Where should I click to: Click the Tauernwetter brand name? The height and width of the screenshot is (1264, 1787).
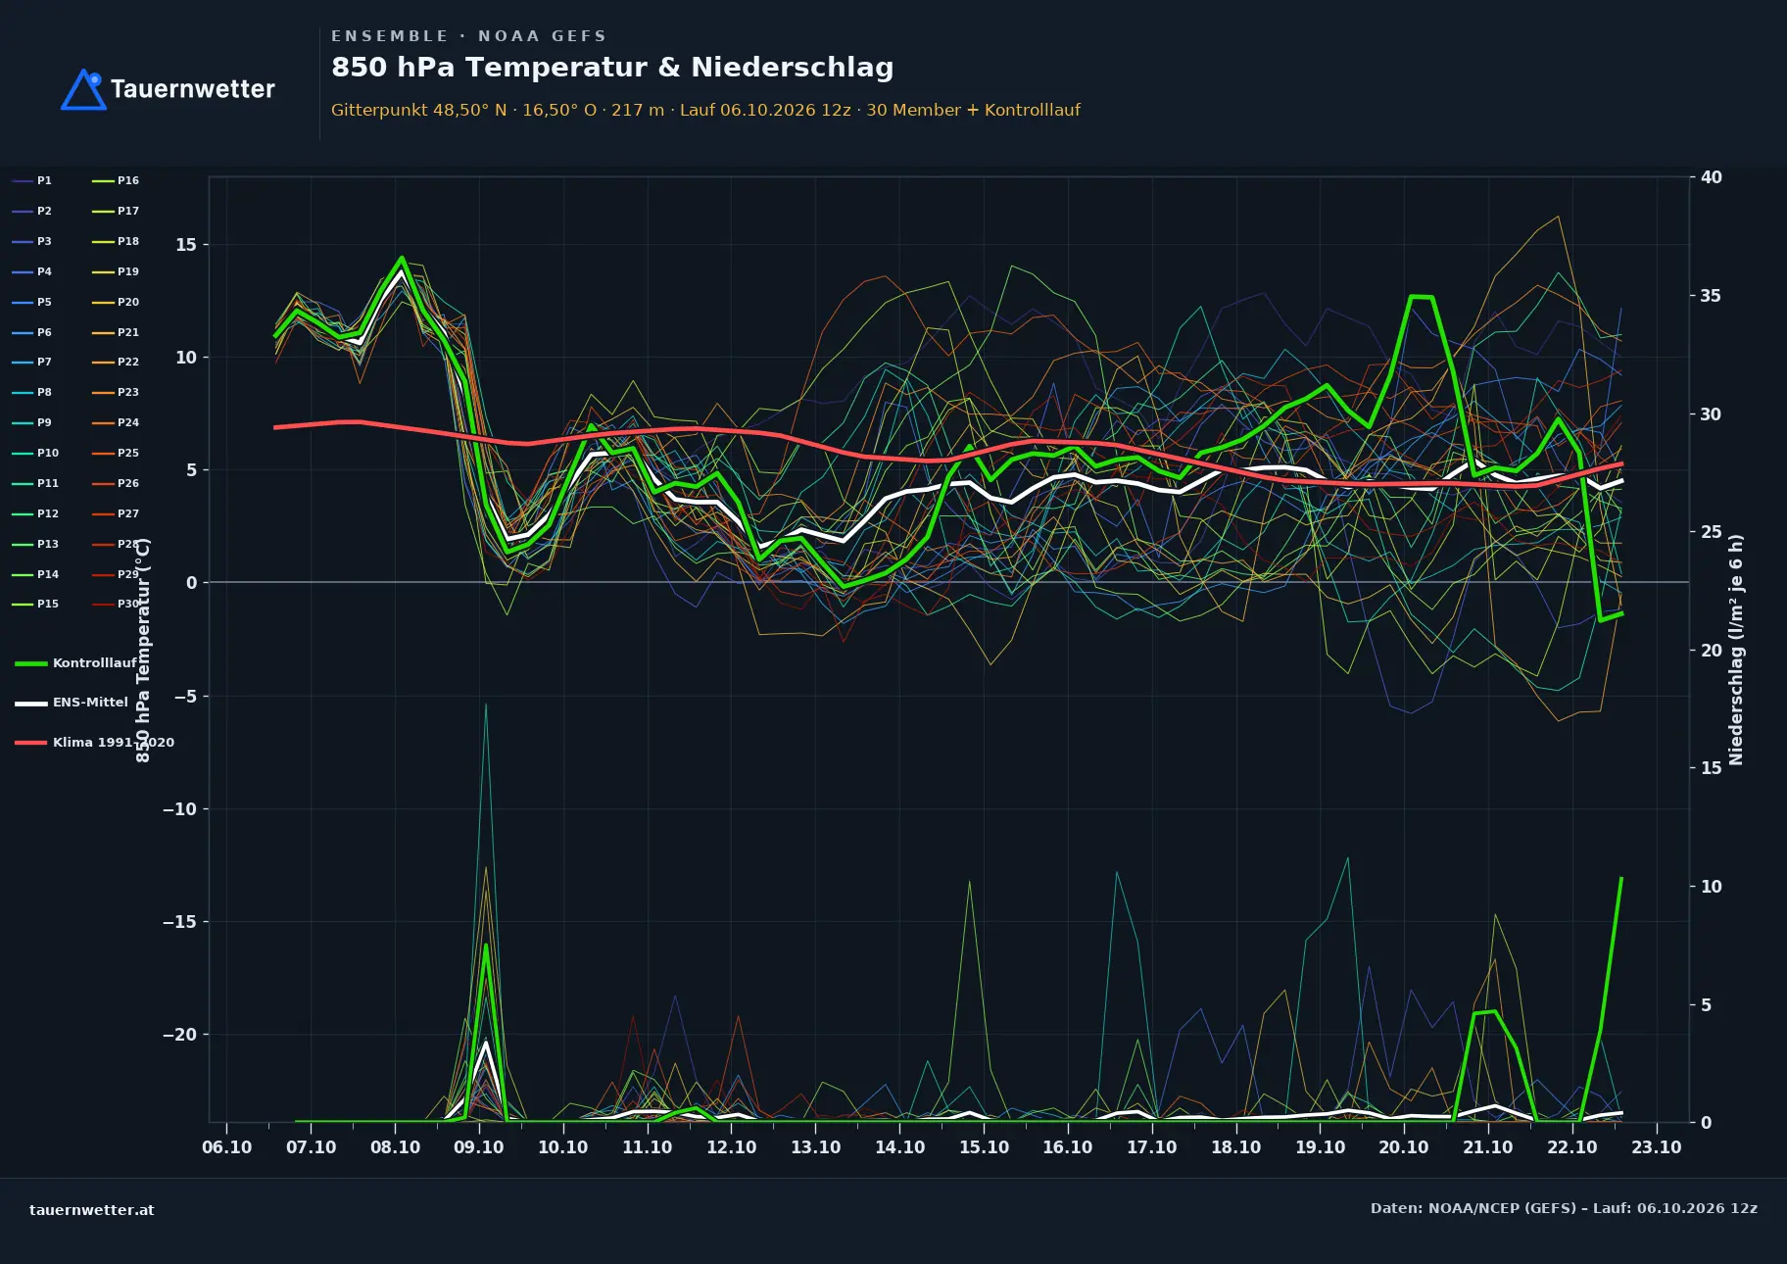(x=192, y=89)
